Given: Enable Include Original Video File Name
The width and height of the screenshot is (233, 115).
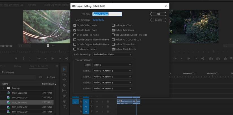Looking at the screenshot, I should click(75, 40).
